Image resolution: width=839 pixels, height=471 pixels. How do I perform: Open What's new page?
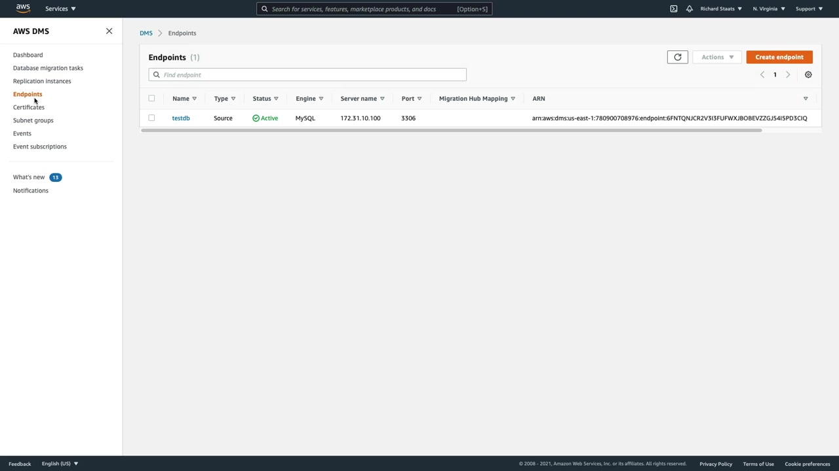pyautogui.click(x=29, y=177)
